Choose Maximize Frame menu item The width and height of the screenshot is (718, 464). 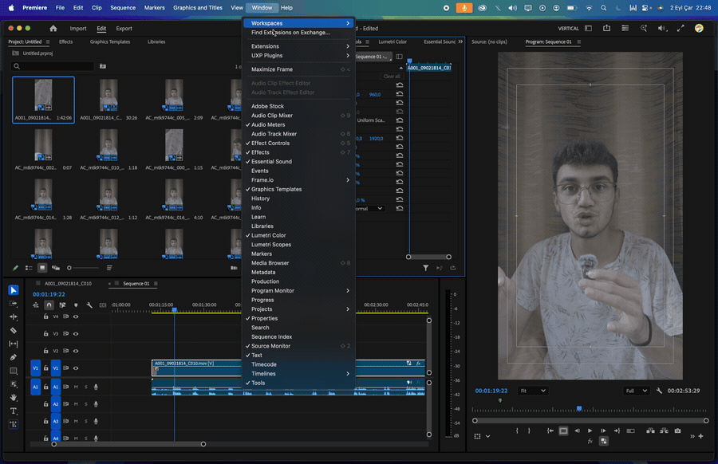click(298, 69)
